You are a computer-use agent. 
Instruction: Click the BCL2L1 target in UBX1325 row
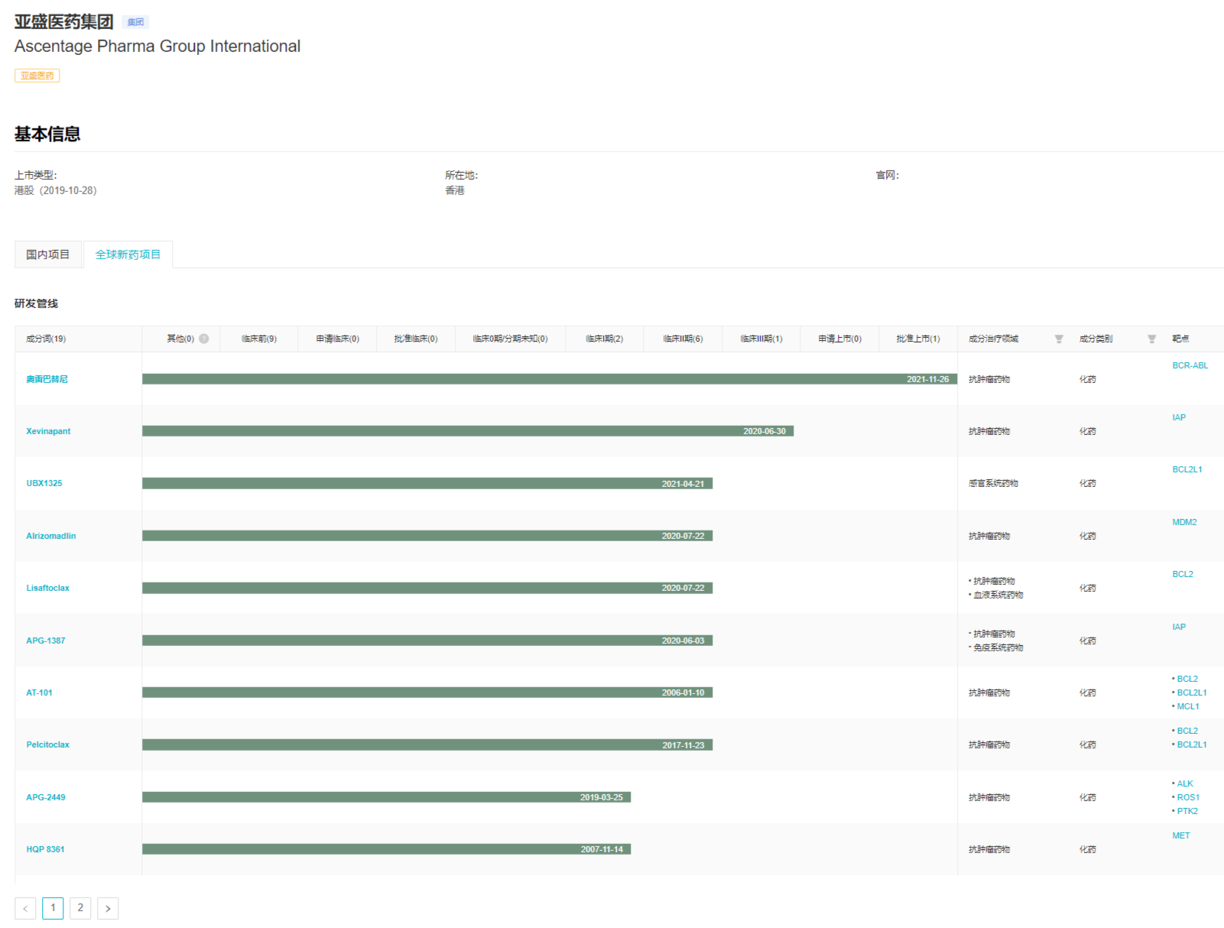pos(1187,469)
